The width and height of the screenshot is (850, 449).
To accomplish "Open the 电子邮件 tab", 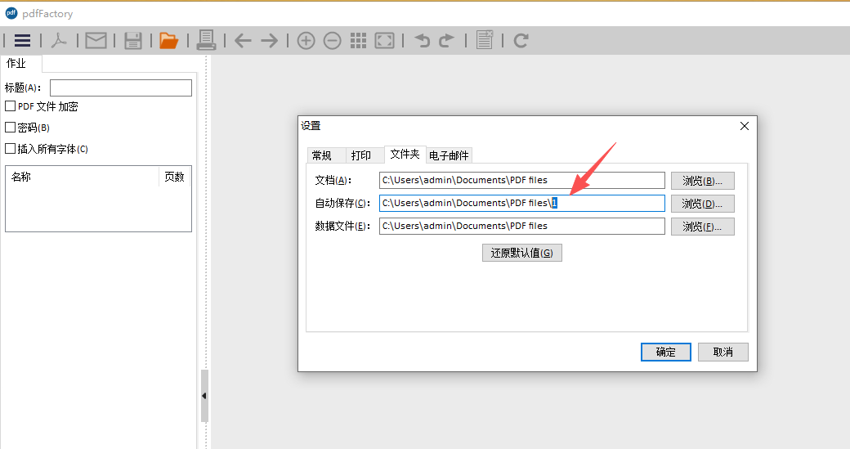I will tap(449, 155).
